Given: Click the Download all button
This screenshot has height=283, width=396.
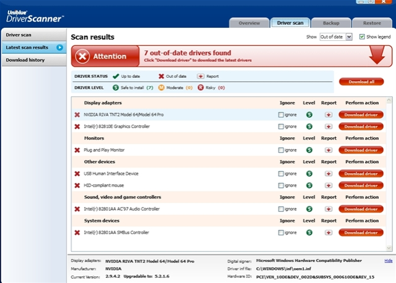Looking at the screenshot, I should [361, 82].
